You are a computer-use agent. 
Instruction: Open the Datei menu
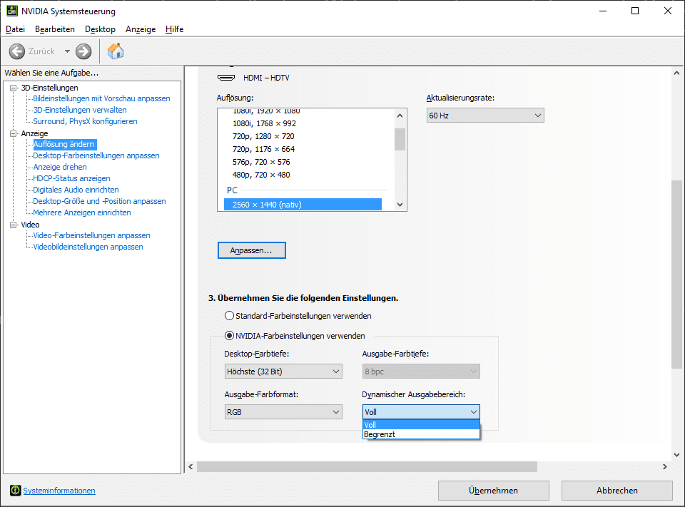15,29
